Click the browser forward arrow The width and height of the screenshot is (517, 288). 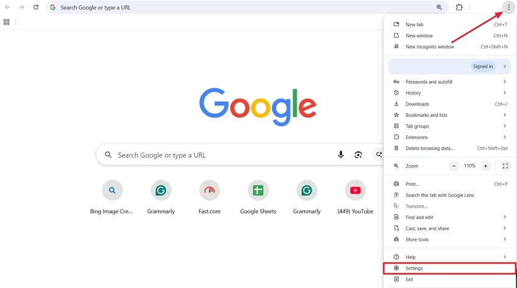(x=21, y=7)
